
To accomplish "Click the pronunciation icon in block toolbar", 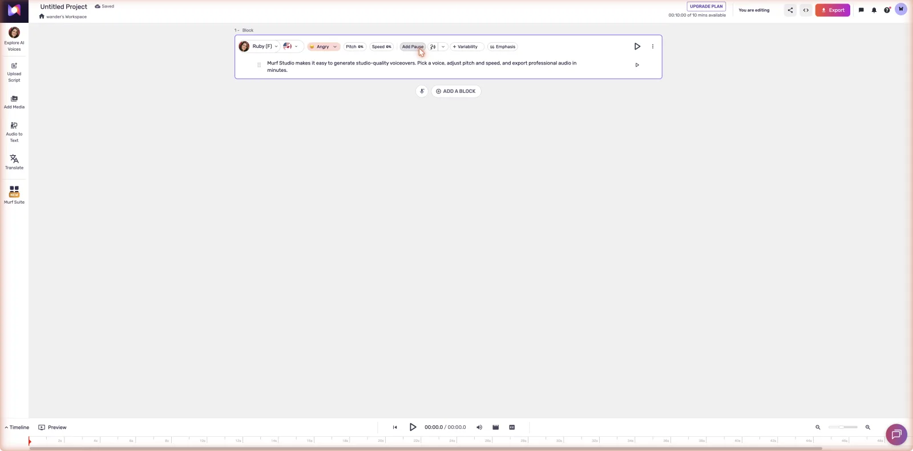I will coord(433,47).
